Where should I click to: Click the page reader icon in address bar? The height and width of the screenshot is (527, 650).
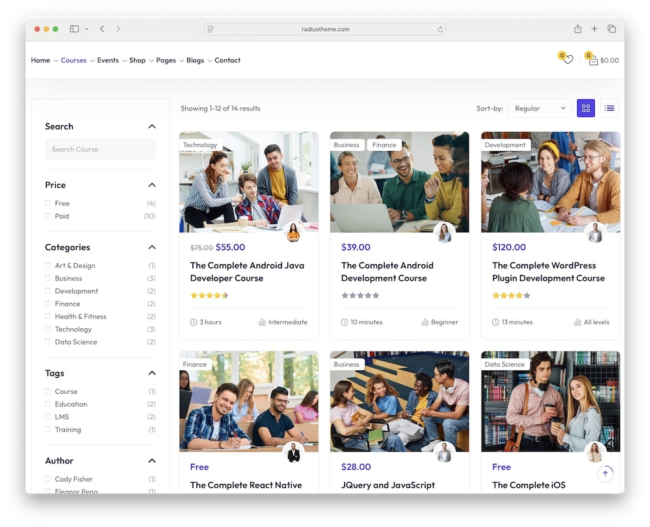(x=210, y=29)
